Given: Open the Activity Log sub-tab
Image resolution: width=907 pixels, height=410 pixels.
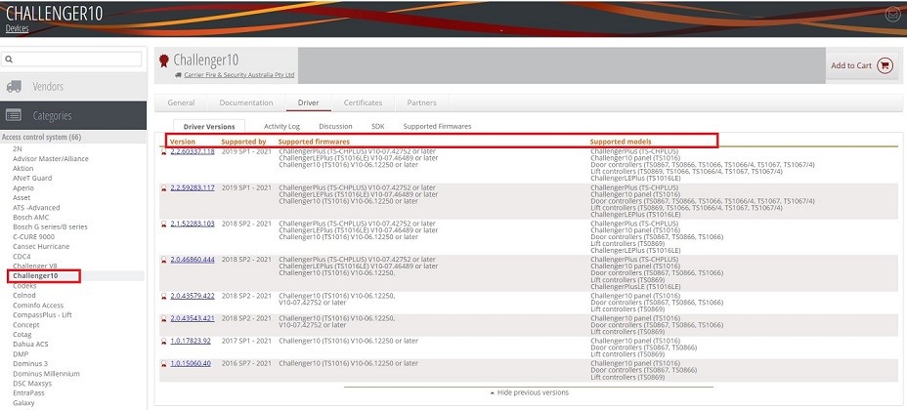Looking at the screenshot, I should click(x=281, y=127).
